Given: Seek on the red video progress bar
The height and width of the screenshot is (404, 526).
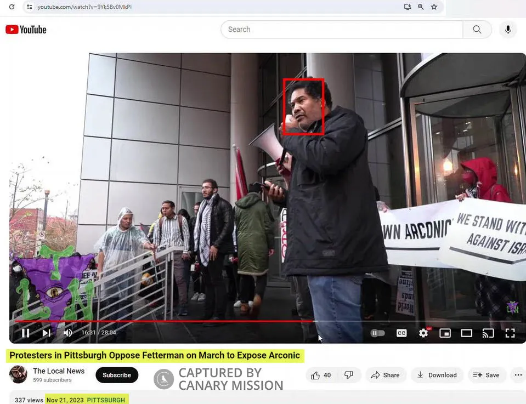Looking at the screenshot, I should point(267,321).
